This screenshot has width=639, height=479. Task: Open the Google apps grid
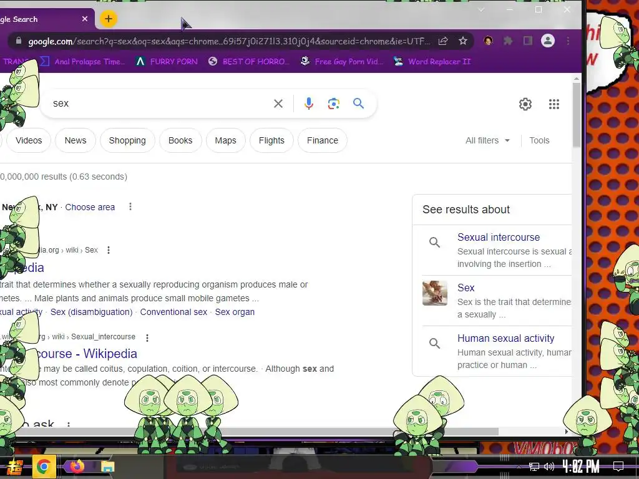(554, 104)
